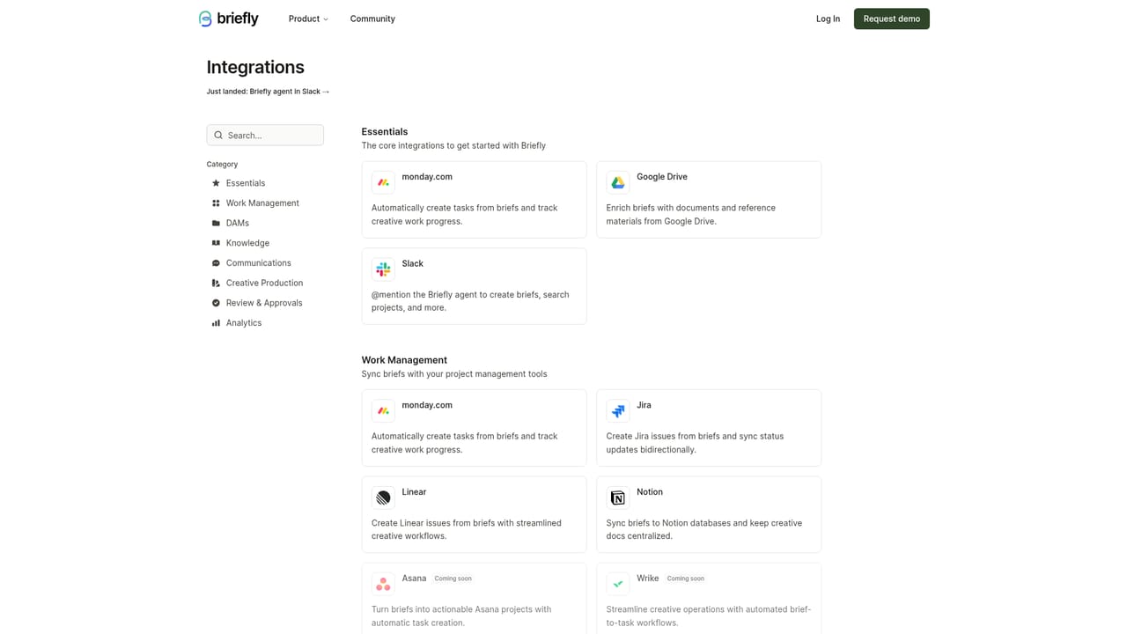This screenshot has height=634, width=1127.
Task: Click the Request demo button
Action: (892, 18)
